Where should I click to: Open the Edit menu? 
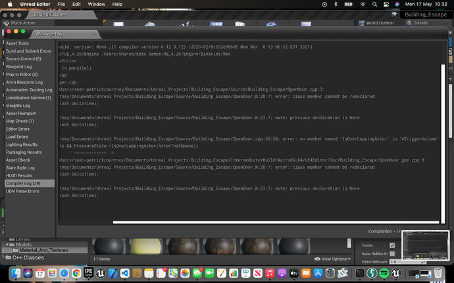pos(76,5)
